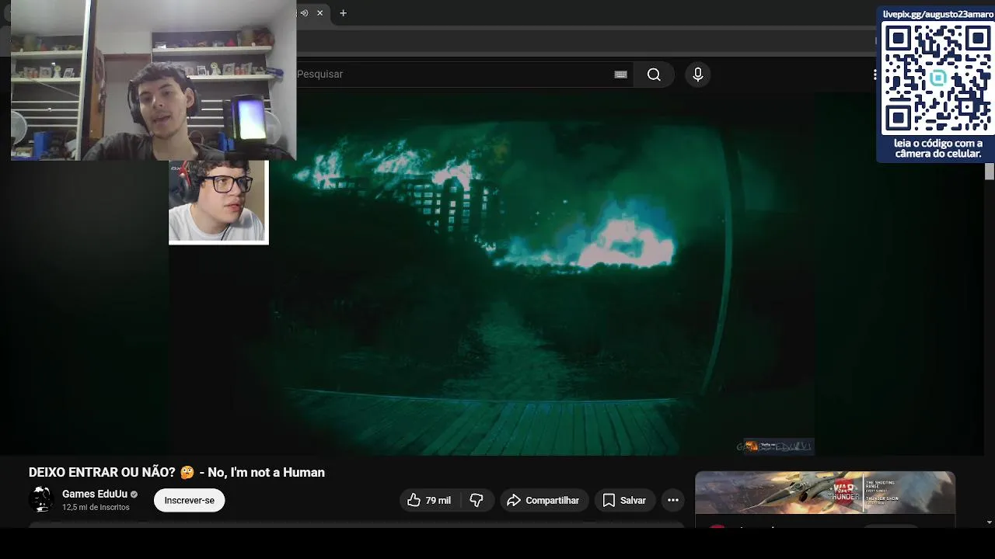Subscribe with Inscrever-se button
Viewport: 995px width, 559px height.
(x=189, y=501)
